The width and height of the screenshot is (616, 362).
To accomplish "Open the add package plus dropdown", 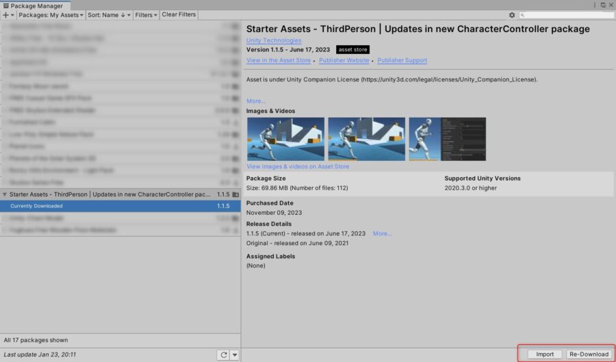I will (8, 15).
